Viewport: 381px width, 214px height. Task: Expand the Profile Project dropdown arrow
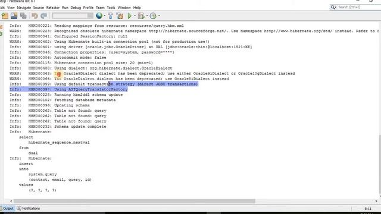pos(159,16)
